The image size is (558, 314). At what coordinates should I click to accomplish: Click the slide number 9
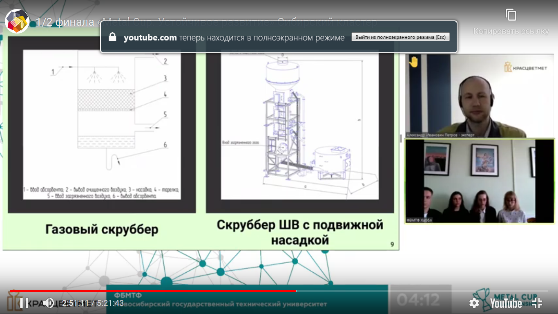[x=392, y=244]
